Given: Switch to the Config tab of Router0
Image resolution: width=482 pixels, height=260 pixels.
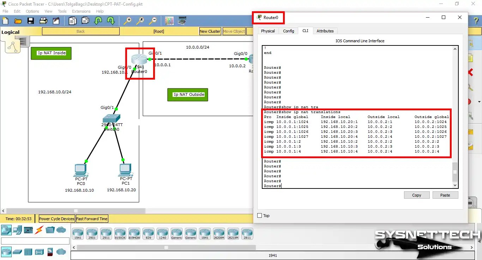Looking at the screenshot, I should pyautogui.click(x=289, y=31).
